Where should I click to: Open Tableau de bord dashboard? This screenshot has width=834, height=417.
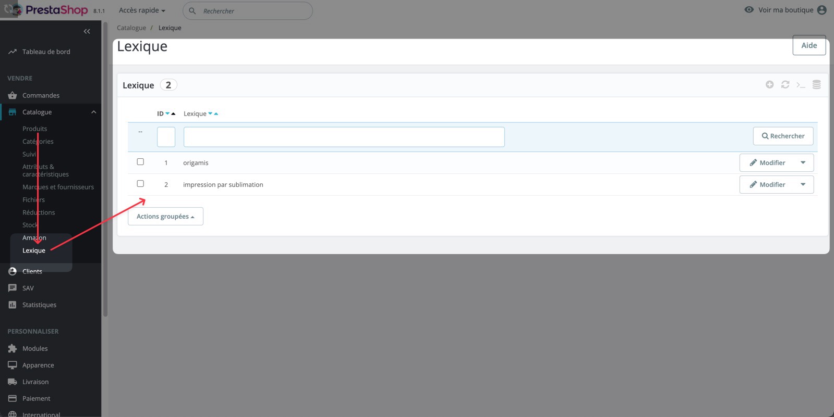point(46,52)
